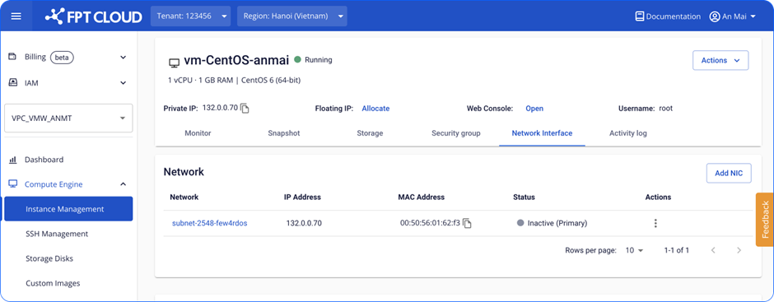Click the Billing wallet icon
Image resolution: width=774 pixels, height=302 pixels.
pos(13,57)
